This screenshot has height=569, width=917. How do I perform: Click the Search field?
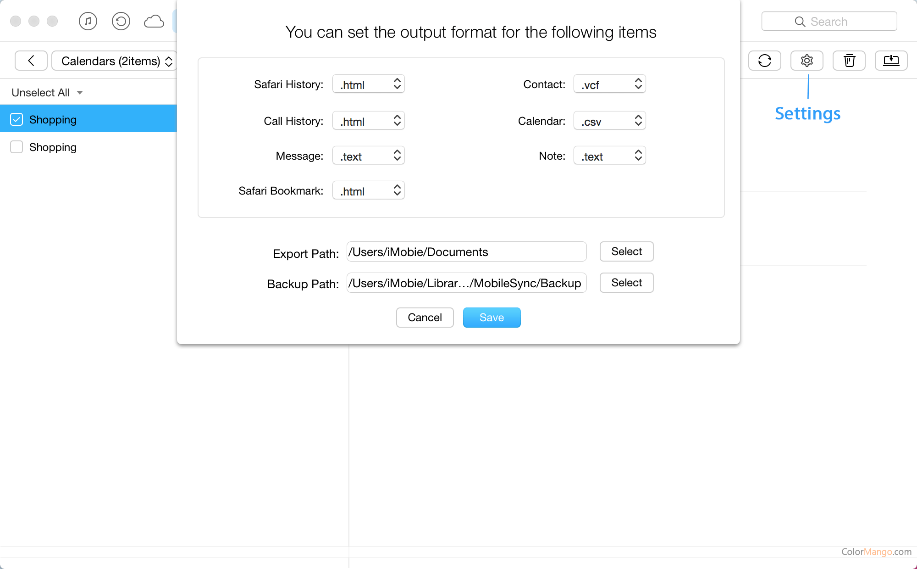[829, 22]
